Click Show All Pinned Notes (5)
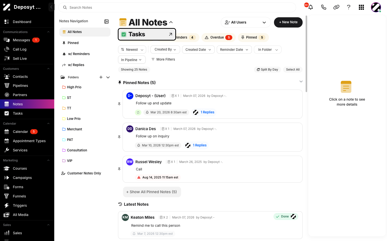Image resolution: width=387 pixels, height=241 pixels. 152,192
